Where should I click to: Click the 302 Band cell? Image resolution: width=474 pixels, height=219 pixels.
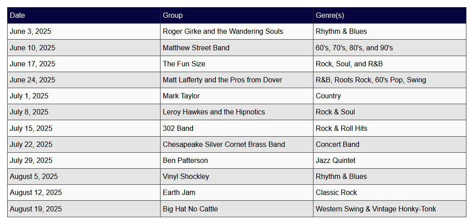[x=178, y=128]
